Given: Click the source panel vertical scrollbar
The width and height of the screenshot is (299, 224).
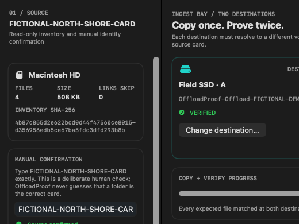Looking at the screenshot, I should [156, 140].
